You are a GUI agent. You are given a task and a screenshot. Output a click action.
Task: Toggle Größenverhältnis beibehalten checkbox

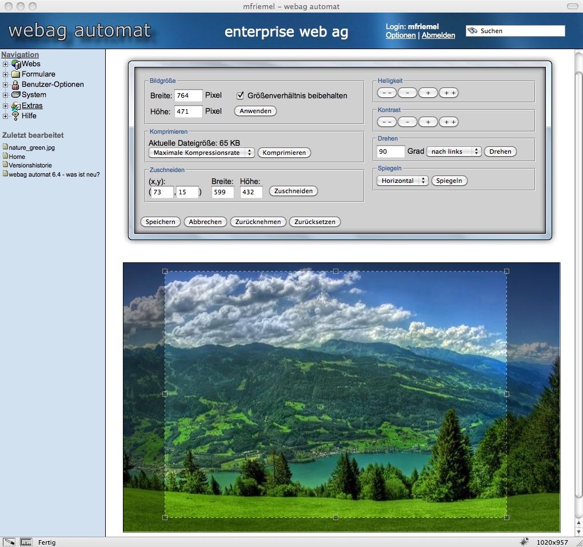(241, 95)
